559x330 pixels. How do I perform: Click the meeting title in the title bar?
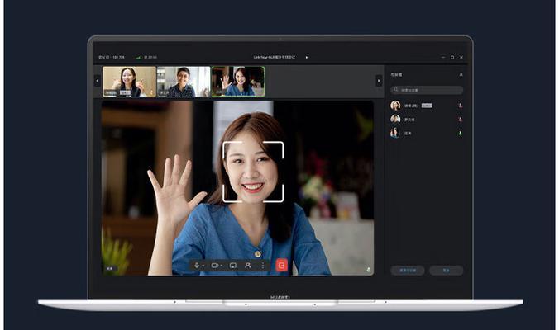(275, 57)
